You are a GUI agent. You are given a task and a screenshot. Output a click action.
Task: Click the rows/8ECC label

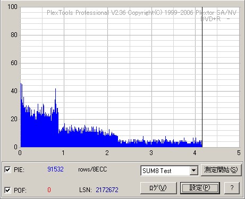click(92, 169)
